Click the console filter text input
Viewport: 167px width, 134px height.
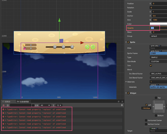pos(21,105)
